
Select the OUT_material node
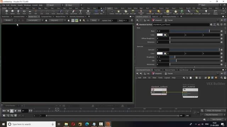[x=190, y=93]
